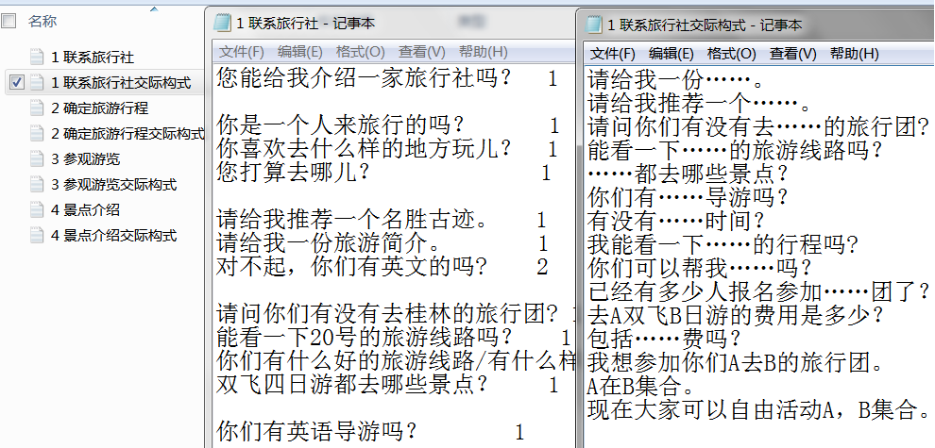Click the line 我能看一下……的行程吗?
The height and width of the screenshot is (448, 935).
pyautogui.click(x=722, y=244)
